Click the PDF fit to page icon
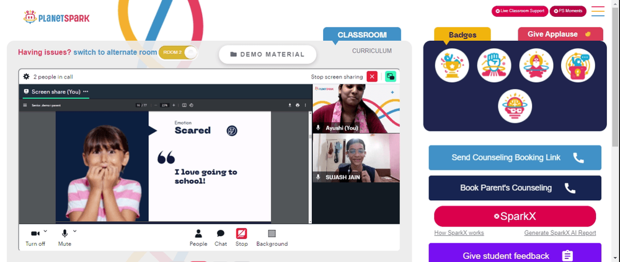This screenshot has height=262, width=620. (x=184, y=105)
